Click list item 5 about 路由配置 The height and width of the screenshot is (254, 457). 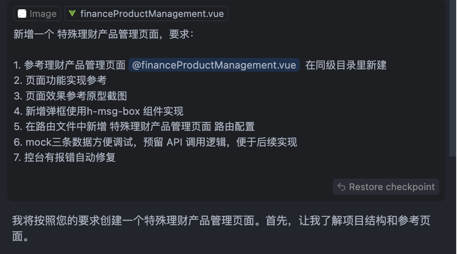(134, 127)
